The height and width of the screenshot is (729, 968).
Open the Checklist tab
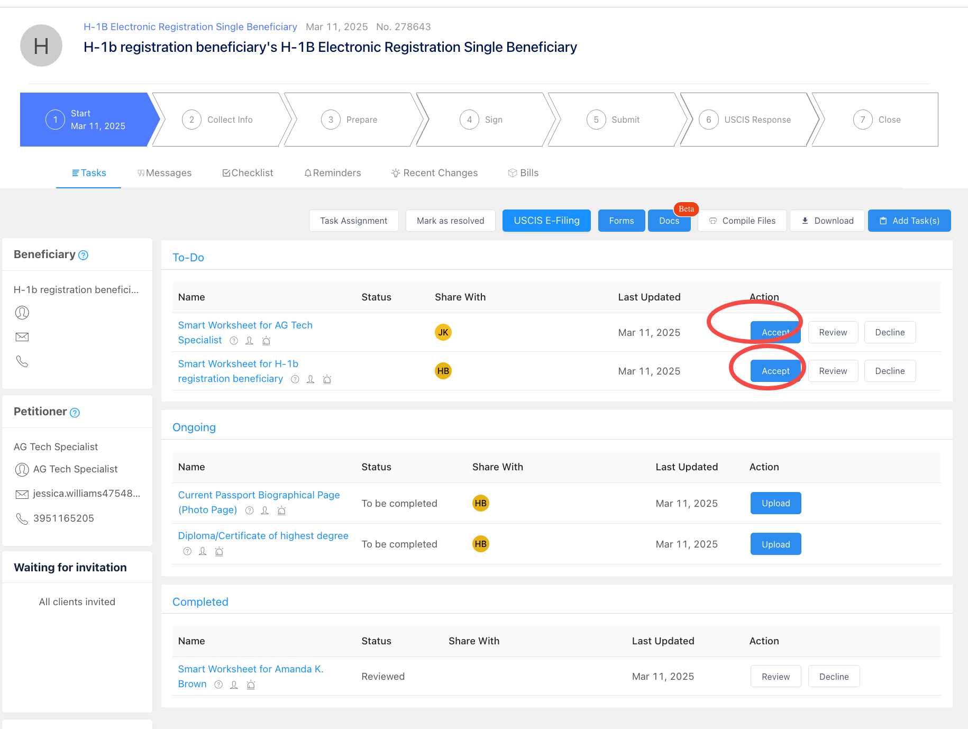coord(248,173)
